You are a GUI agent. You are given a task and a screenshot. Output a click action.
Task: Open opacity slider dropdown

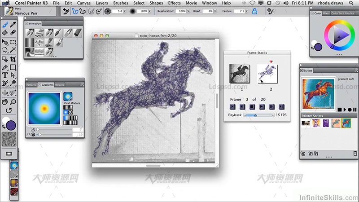point(150,11)
